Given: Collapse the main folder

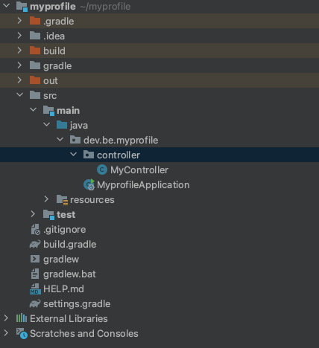Looking at the screenshot, I should 33,109.
